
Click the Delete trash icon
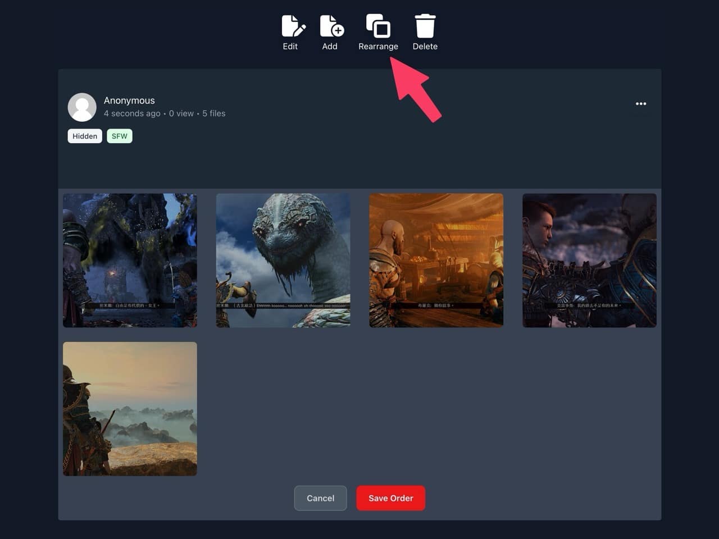(425, 25)
